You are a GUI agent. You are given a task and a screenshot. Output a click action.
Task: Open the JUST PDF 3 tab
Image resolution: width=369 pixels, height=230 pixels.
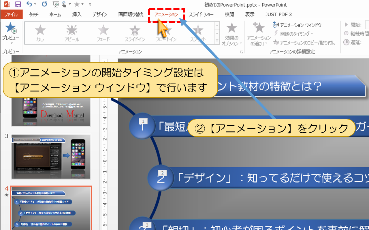point(278,14)
